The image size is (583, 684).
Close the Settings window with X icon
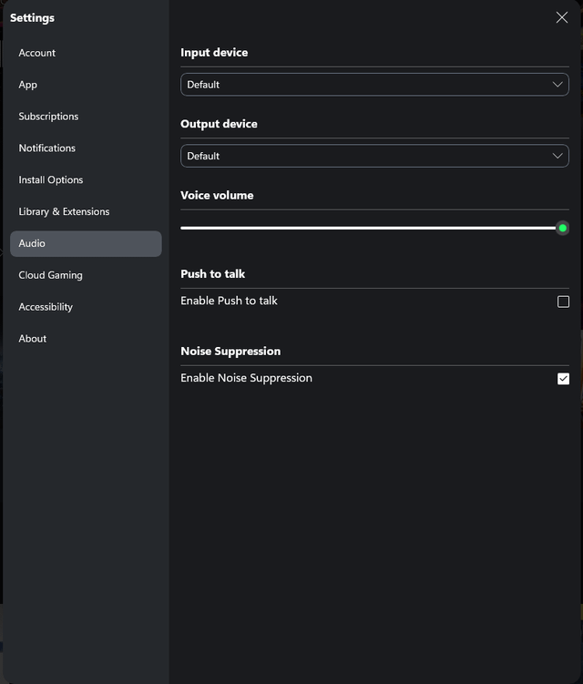point(561,17)
